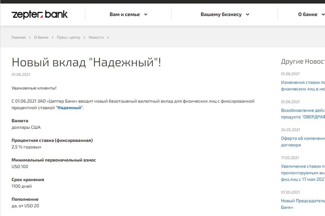Select the label "Срок хранения"
The height and width of the screenshot is (216, 325).
(x=28, y=180)
